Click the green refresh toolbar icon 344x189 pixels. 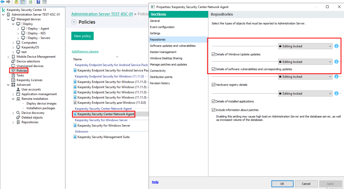tap(30, 2)
